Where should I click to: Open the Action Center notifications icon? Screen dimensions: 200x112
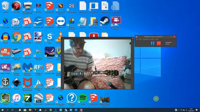pos(197,110)
